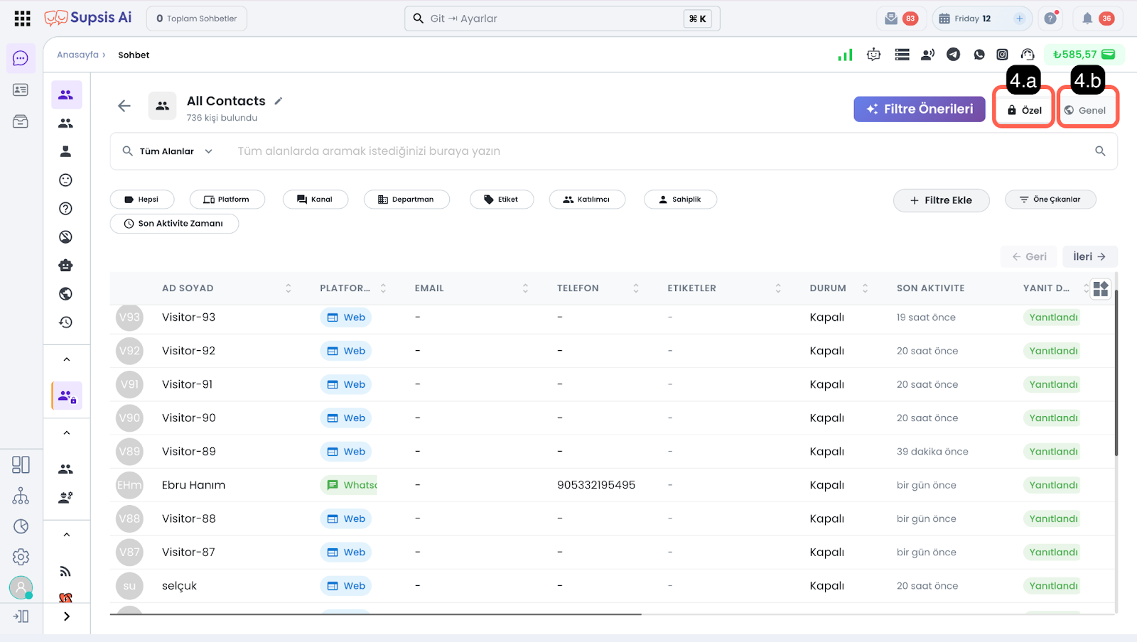1137x642 pixels.
Task: Toggle the Hepsi filter chip
Action: [x=141, y=200]
